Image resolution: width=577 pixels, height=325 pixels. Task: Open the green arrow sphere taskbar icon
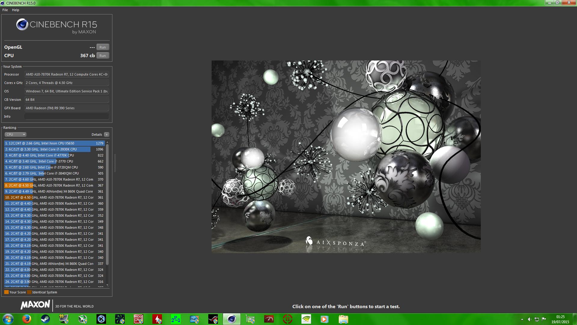(x=83, y=319)
